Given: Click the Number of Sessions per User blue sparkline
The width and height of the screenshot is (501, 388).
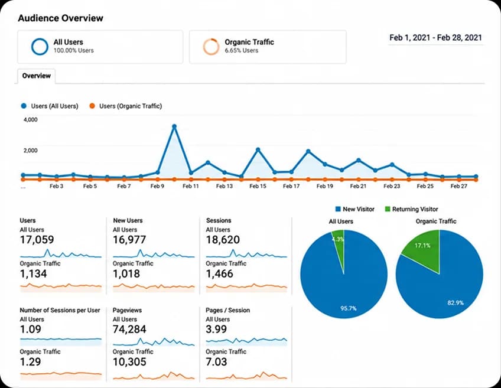Looking at the screenshot, I should [x=61, y=341].
